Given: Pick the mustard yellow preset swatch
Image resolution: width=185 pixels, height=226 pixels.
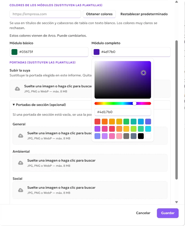Looking at the screenshot, I should (x=119, y=121).
